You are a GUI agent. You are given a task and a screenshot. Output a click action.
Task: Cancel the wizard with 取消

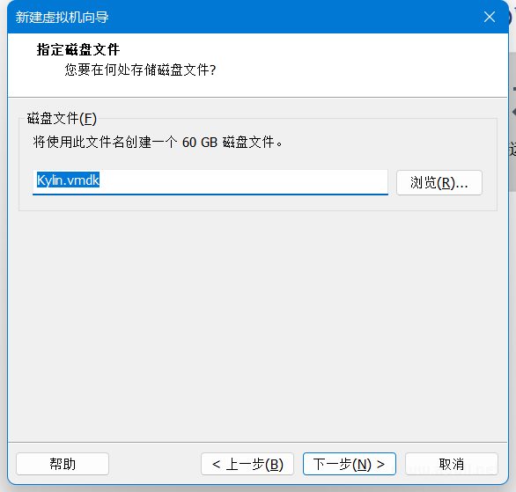[452, 464]
